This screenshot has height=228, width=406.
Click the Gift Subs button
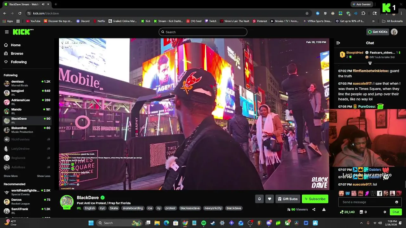pyautogui.click(x=288, y=199)
